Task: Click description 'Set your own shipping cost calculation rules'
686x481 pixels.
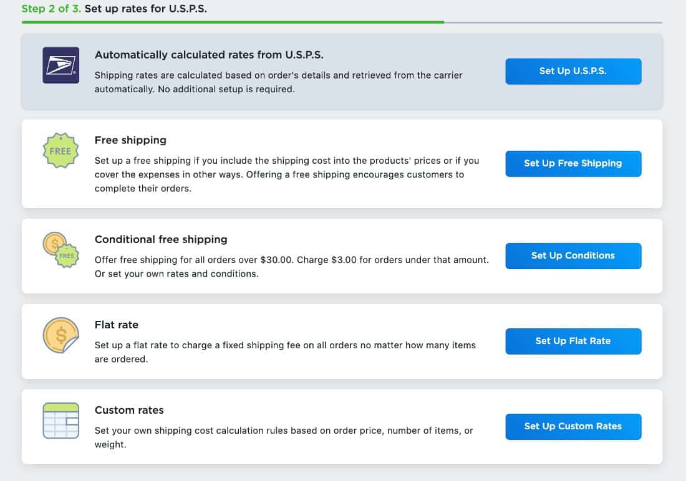Action: coord(284,437)
